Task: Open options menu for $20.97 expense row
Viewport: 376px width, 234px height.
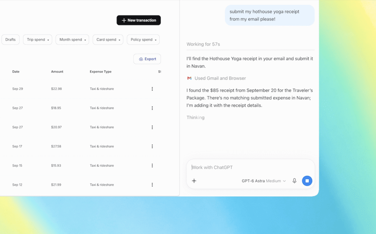Action: (152, 127)
